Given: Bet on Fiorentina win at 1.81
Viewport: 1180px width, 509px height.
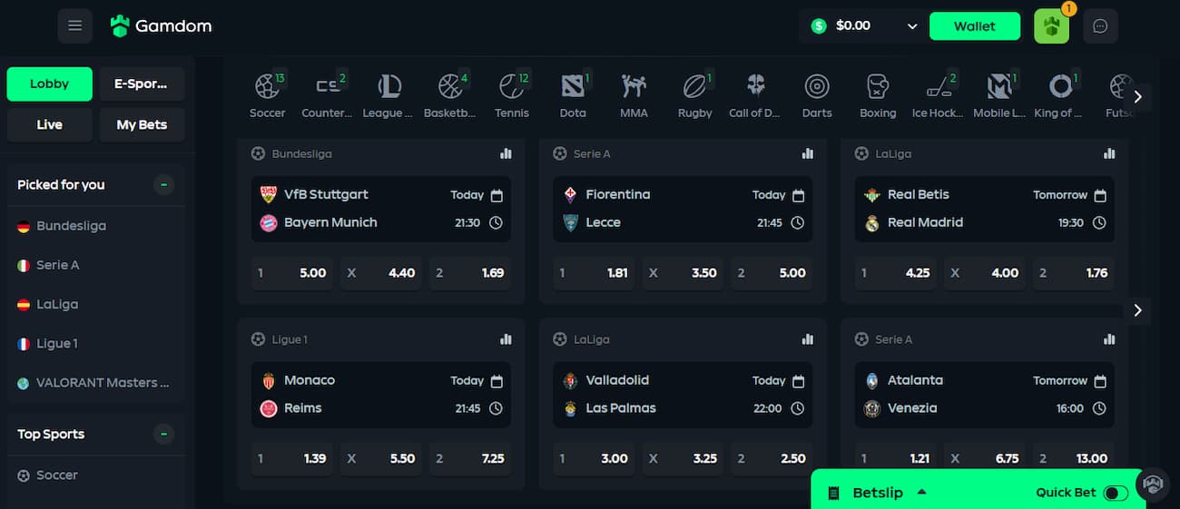Looking at the screenshot, I should point(594,272).
